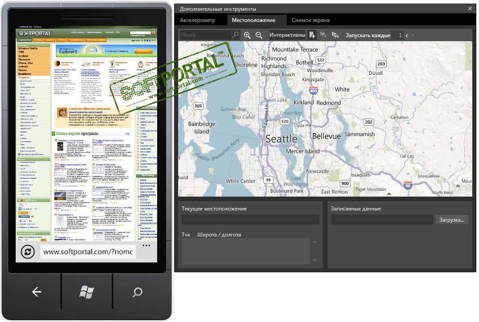Click the Широта / долгота points list
This screenshot has width=479, height=322.
246,251
